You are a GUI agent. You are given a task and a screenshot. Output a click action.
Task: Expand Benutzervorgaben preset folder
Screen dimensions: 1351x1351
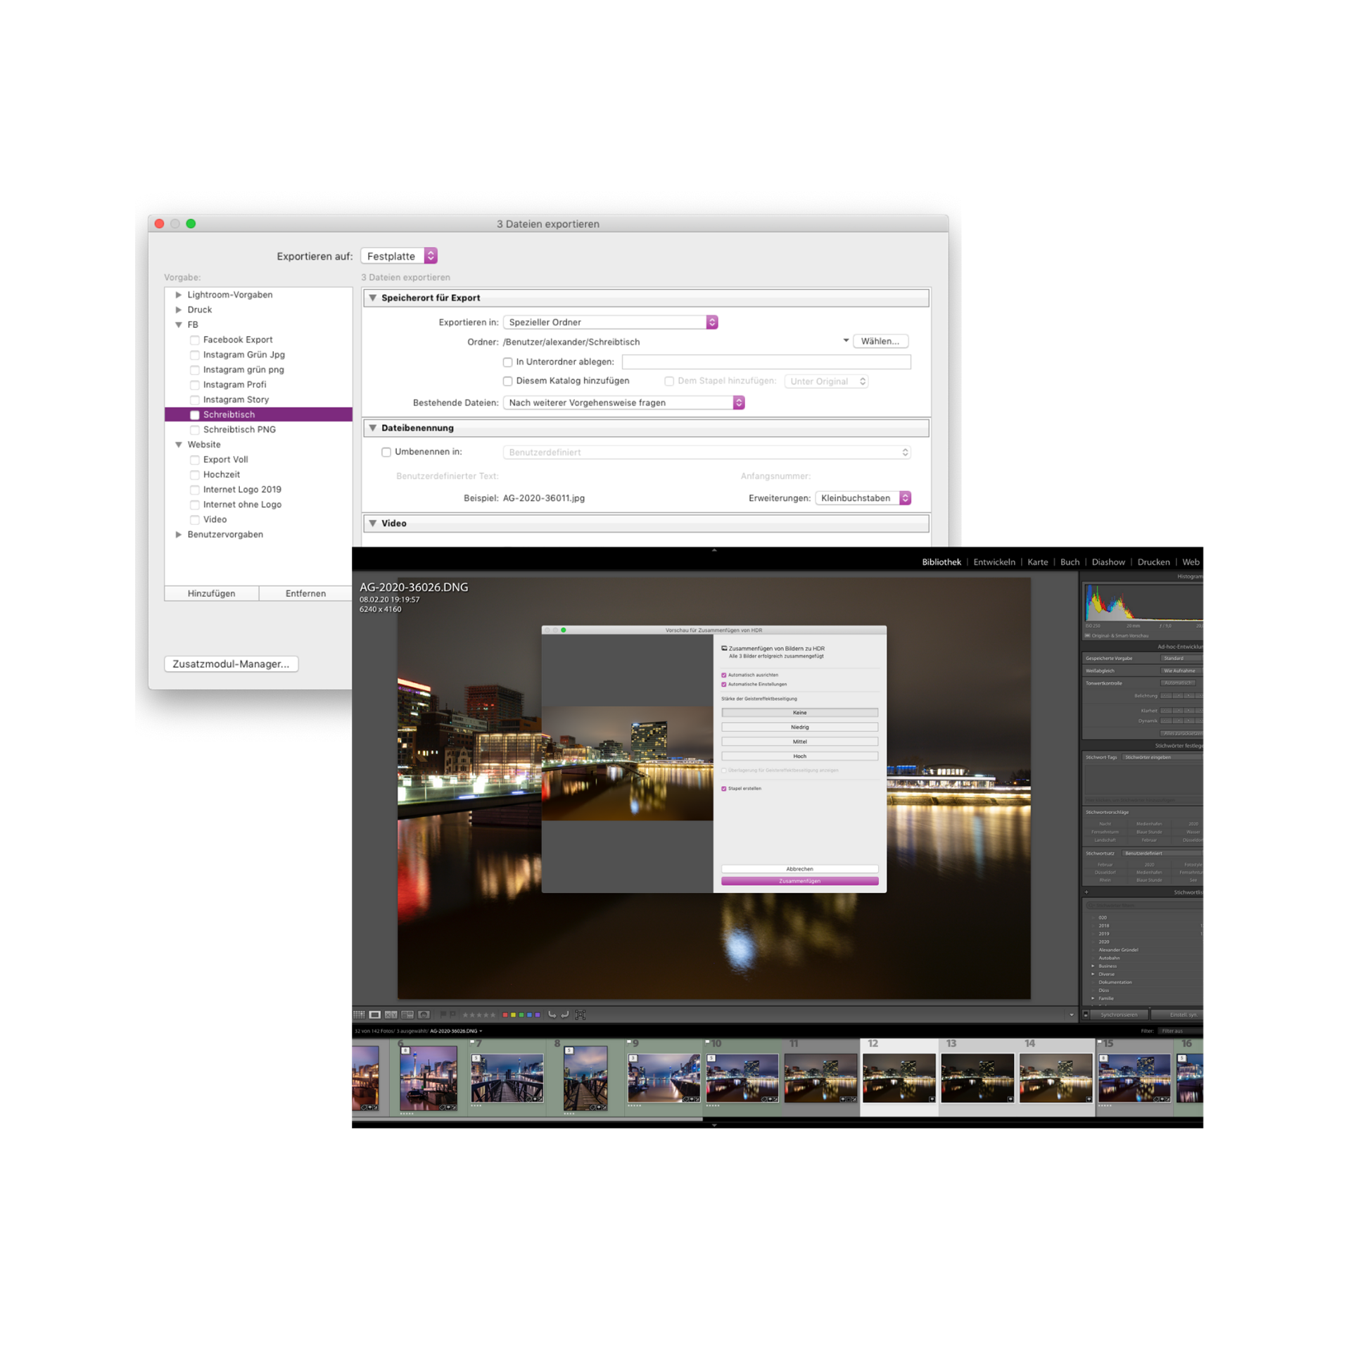(x=179, y=535)
